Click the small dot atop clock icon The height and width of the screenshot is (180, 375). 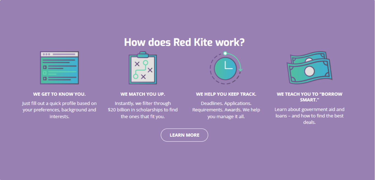coord(225,53)
